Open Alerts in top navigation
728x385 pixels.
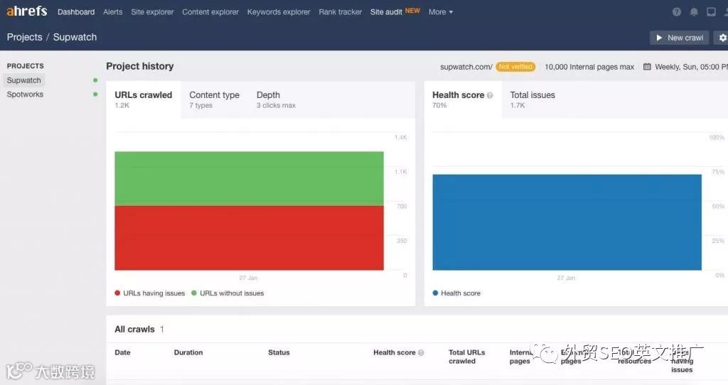click(x=113, y=12)
